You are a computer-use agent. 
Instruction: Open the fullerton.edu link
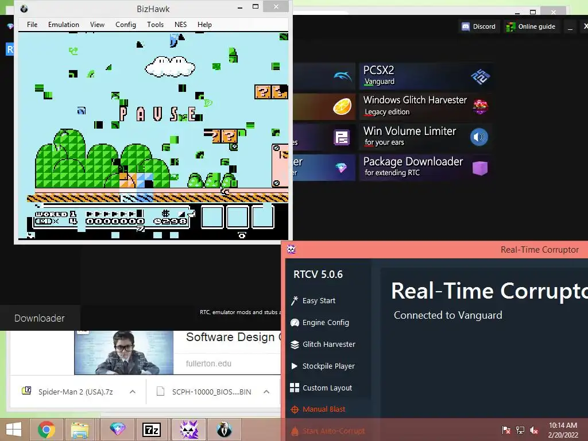(208, 363)
